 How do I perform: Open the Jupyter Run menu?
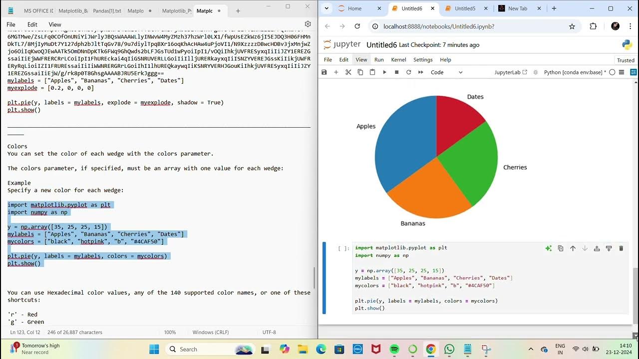379,60
